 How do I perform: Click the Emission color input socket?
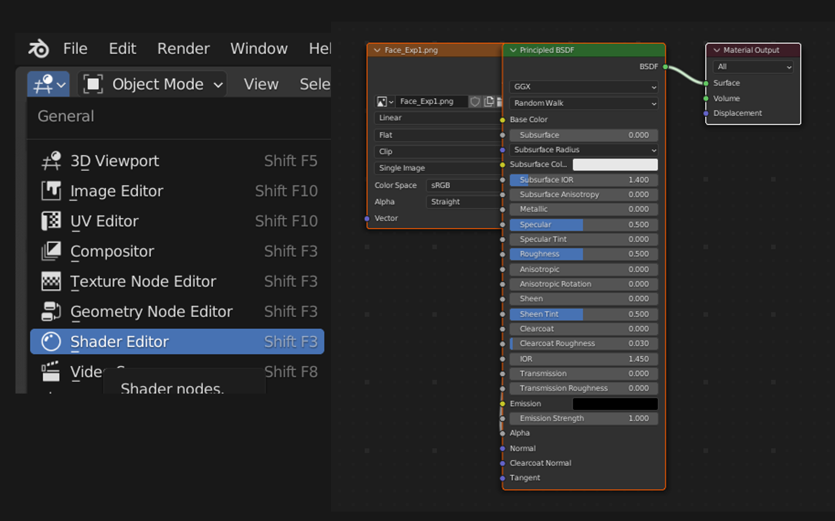point(502,403)
